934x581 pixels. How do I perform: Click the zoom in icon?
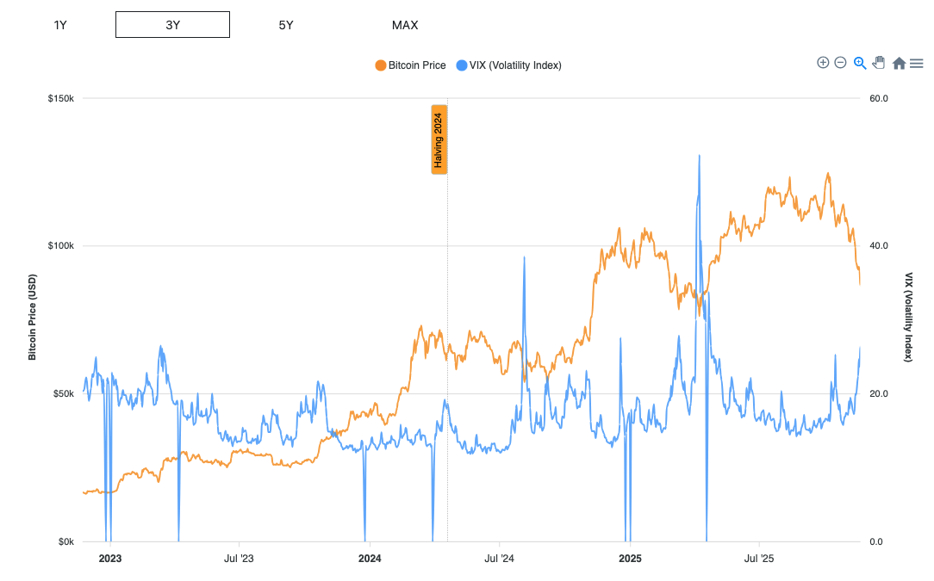[x=823, y=62]
